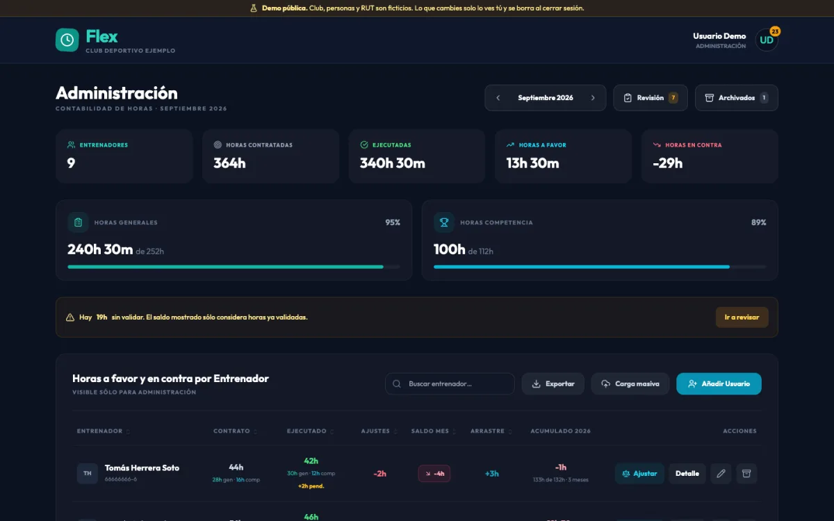
Task: Click the Ejecutadas checkmark icon
Action: point(364,145)
